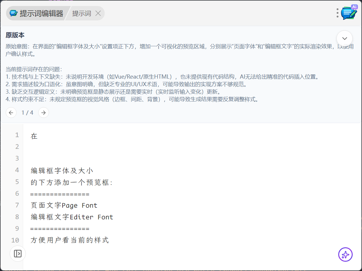
Task: Close the 提示词 tab
Action: [x=98, y=13]
